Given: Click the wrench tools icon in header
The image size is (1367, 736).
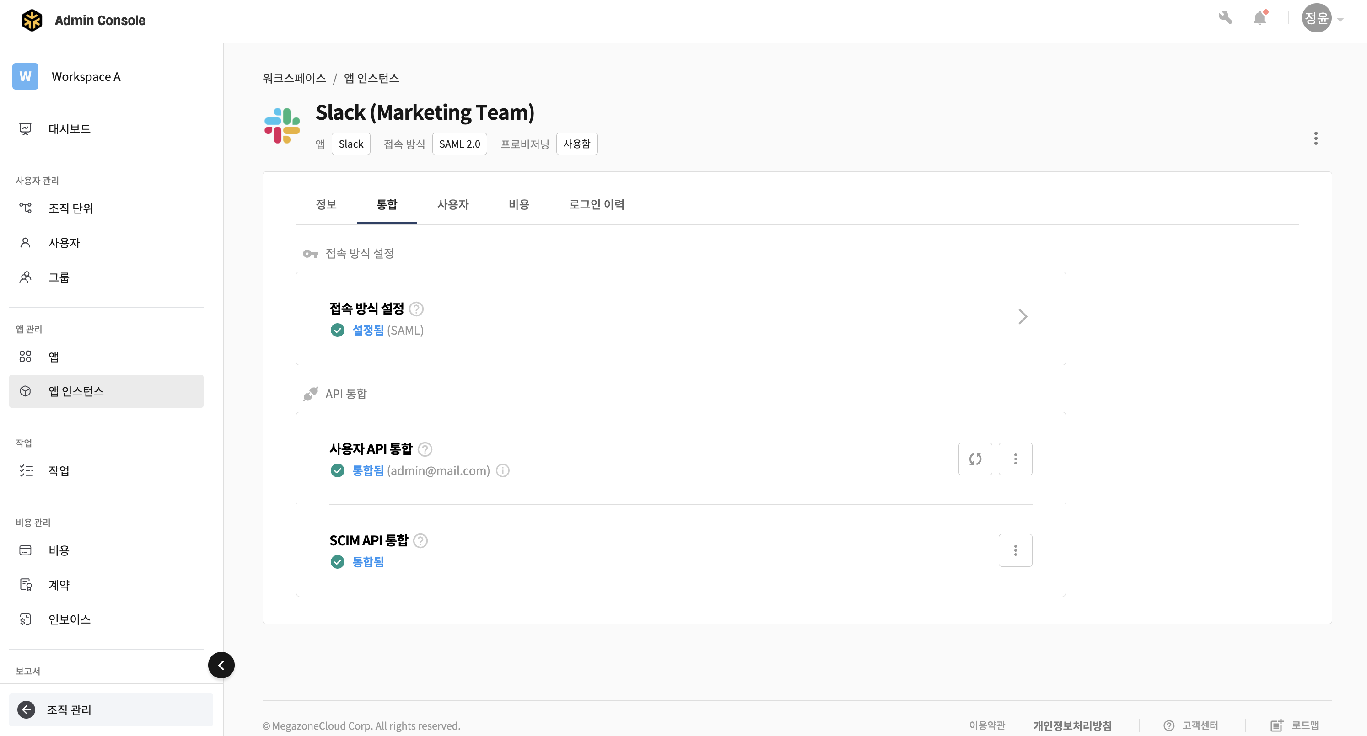Looking at the screenshot, I should tap(1225, 18).
